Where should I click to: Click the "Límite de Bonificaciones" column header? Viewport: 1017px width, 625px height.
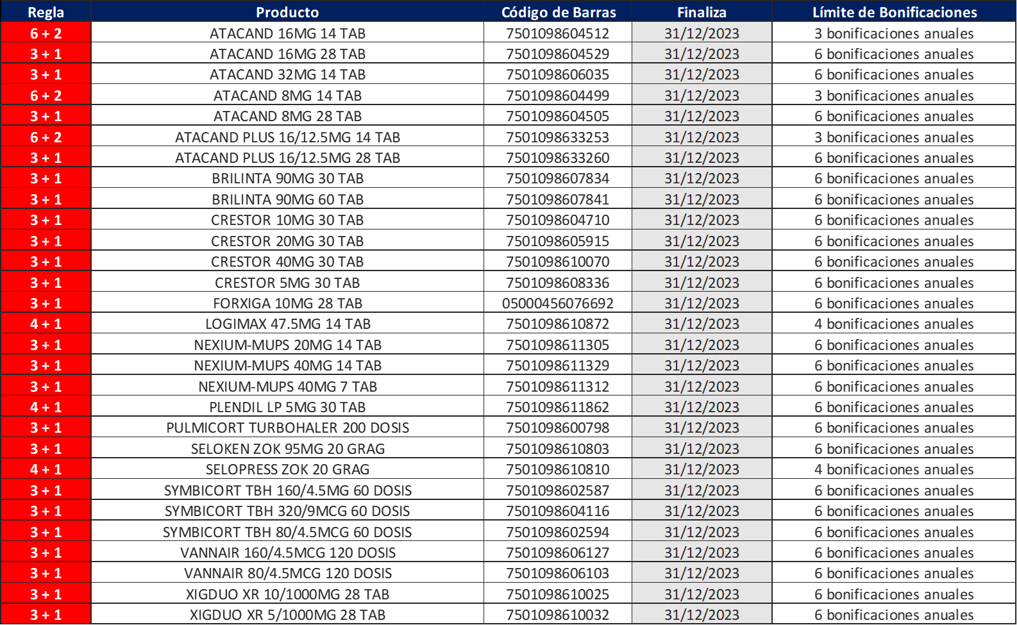coord(895,12)
